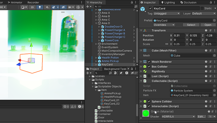Expand the Interfaces folder

93,83
